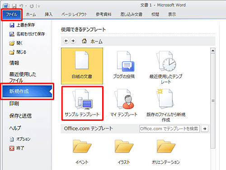Switch to the 挿入 ribbon tab
Image resolution: width=226 pixels, height=170 pixels.
pyautogui.click(x=49, y=14)
